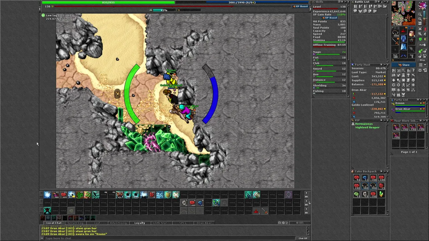This screenshot has width=429, height=241.
Task: Open the backpack equipment slot
Action: [412, 34]
